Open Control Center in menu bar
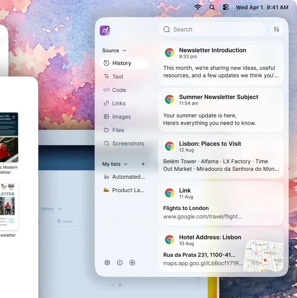The height and width of the screenshot is (298, 297). [226, 7]
